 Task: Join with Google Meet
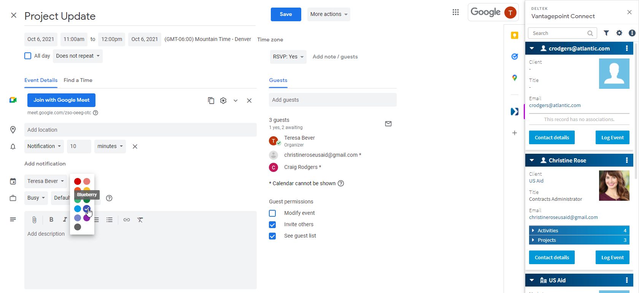61,100
